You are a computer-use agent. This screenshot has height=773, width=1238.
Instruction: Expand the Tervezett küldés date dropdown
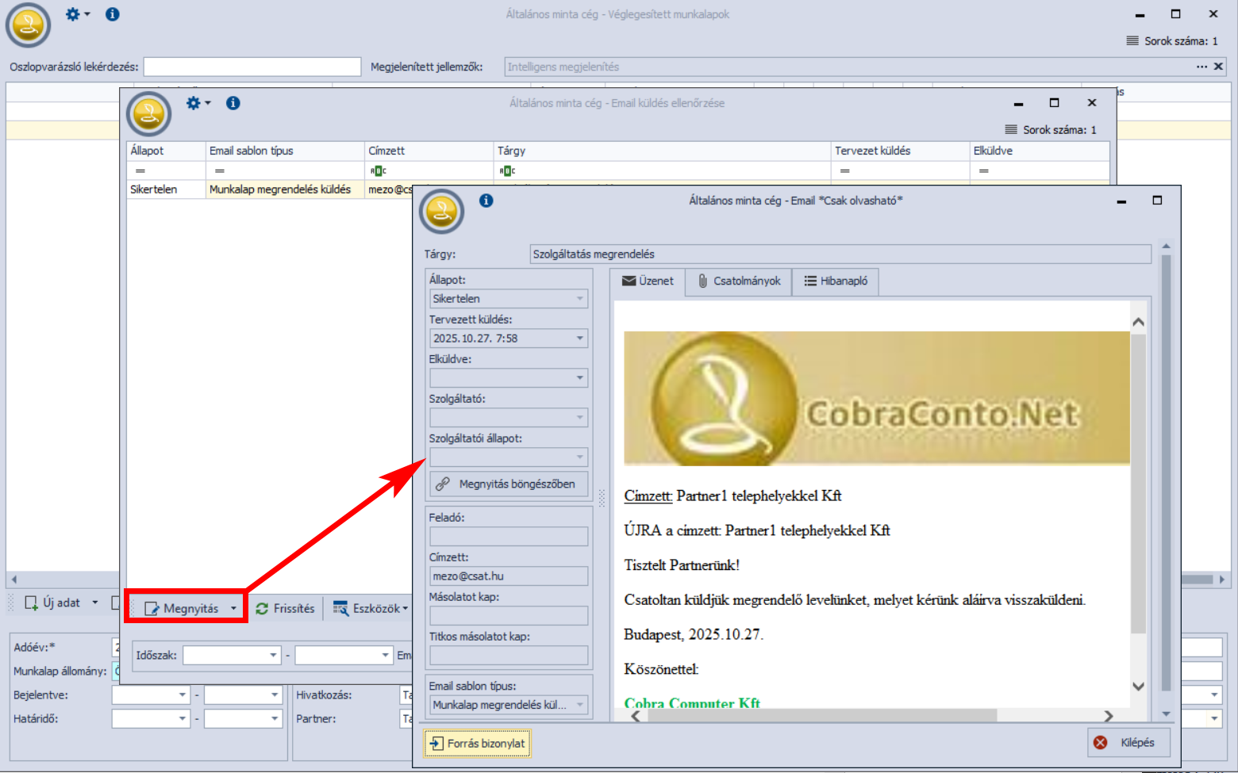tap(580, 339)
